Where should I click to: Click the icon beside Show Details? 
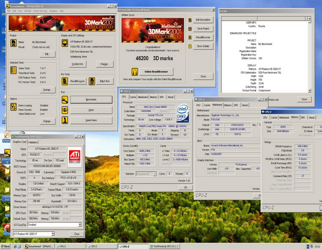pyautogui.click(x=190, y=46)
